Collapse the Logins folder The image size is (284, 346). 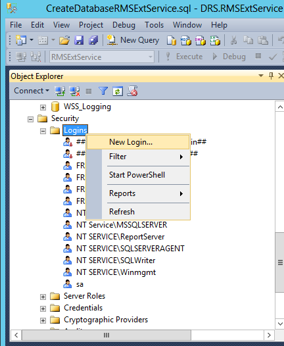coord(43,132)
